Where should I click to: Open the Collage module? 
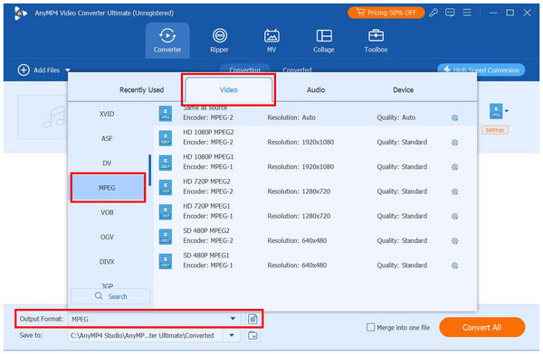[324, 41]
